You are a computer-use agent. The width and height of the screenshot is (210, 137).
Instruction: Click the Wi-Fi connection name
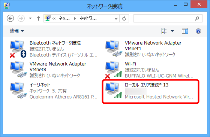click(x=130, y=64)
